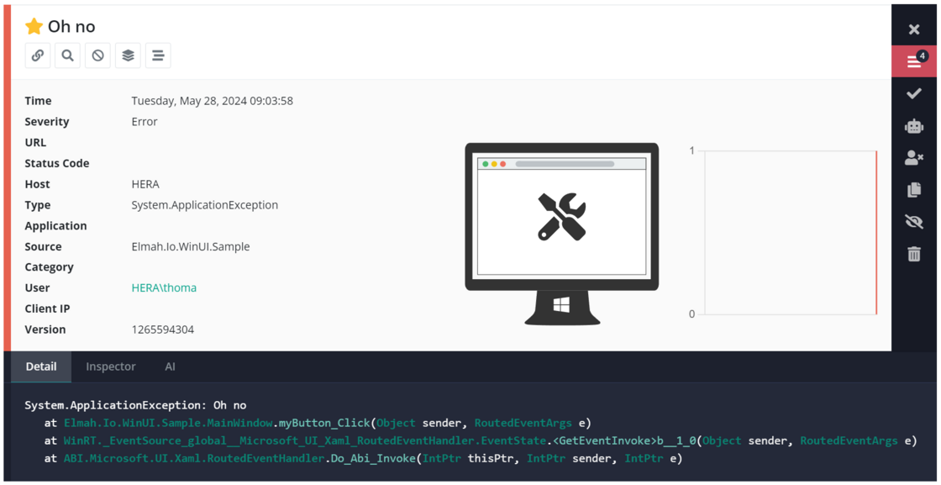The image size is (941, 485).
Task: Copy the permalink with the link icon
Action: pyautogui.click(x=37, y=55)
